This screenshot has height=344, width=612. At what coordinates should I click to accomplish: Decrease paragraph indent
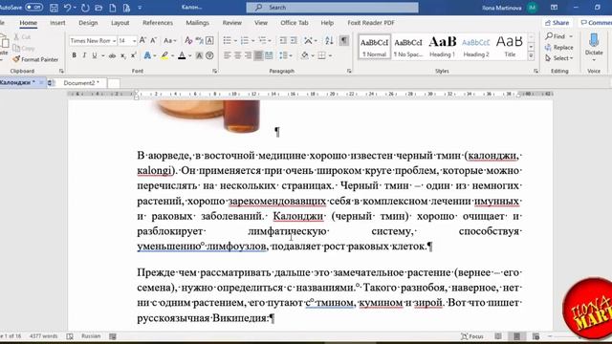click(x=283, y=40)
